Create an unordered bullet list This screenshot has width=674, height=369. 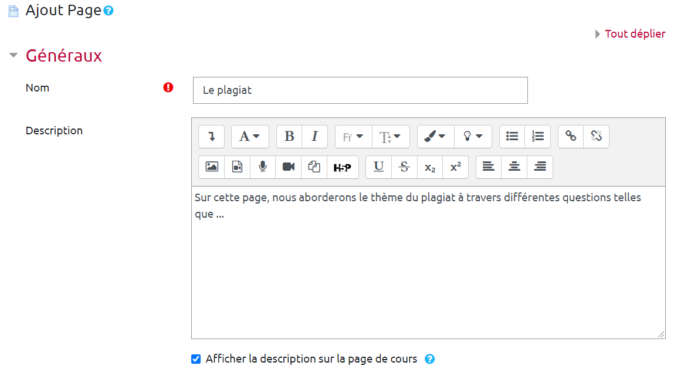click(512, 137)
